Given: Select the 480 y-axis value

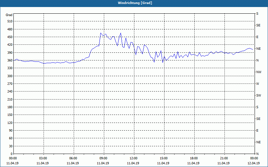Looking at the screenshot, I should tap(10, 29).
